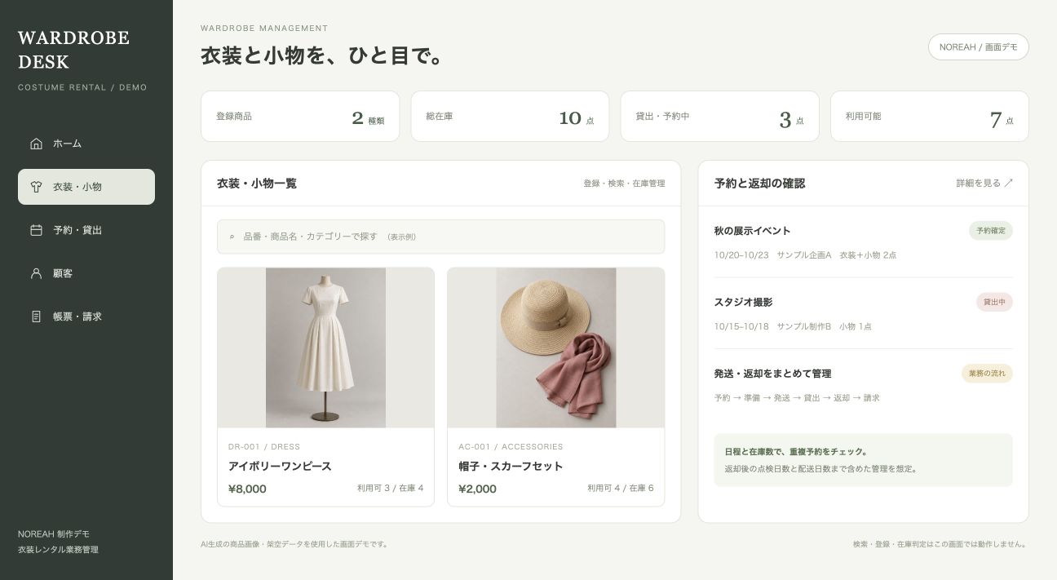Screen dimensions: 1057x580
Task: Click the 衣装・小物一覧 panel heading
Action: pos(257,184)
